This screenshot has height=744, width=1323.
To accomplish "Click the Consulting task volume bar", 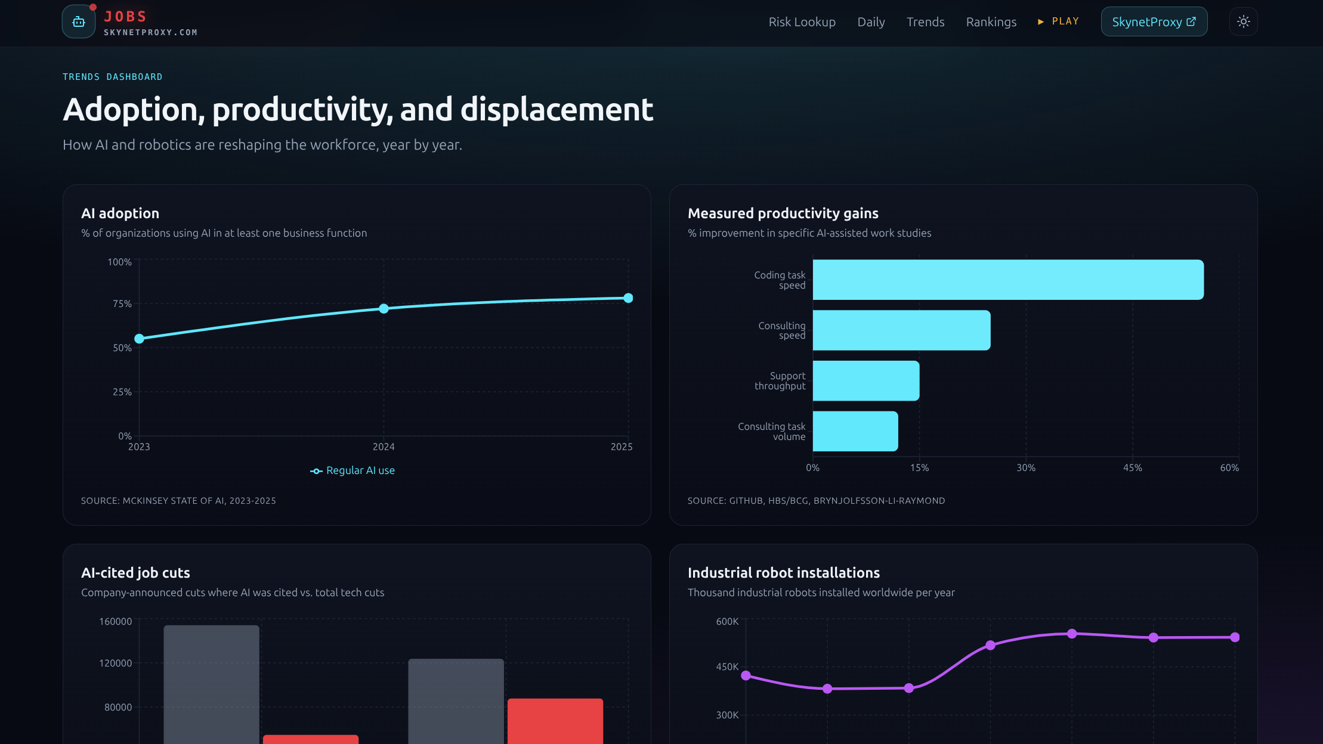I will 855,431.
